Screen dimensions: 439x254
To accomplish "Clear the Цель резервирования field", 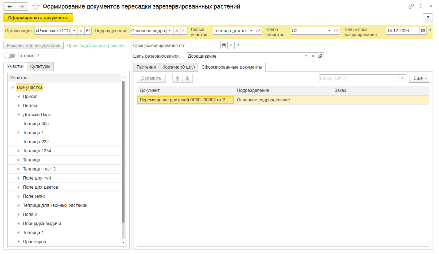I will (313, 56).
